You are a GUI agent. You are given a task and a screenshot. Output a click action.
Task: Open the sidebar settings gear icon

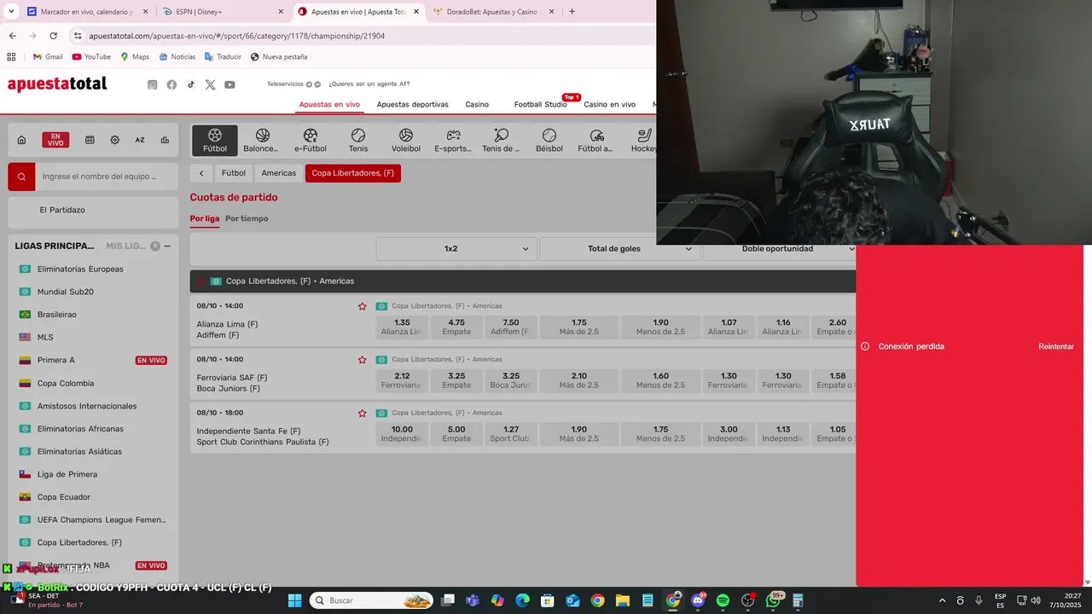(x=114, y=140)
